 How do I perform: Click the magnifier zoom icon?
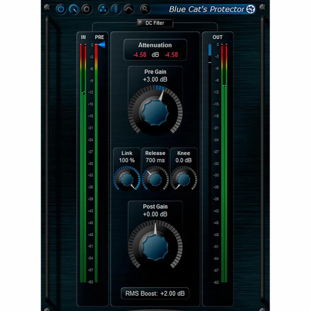tap(145, 9)
